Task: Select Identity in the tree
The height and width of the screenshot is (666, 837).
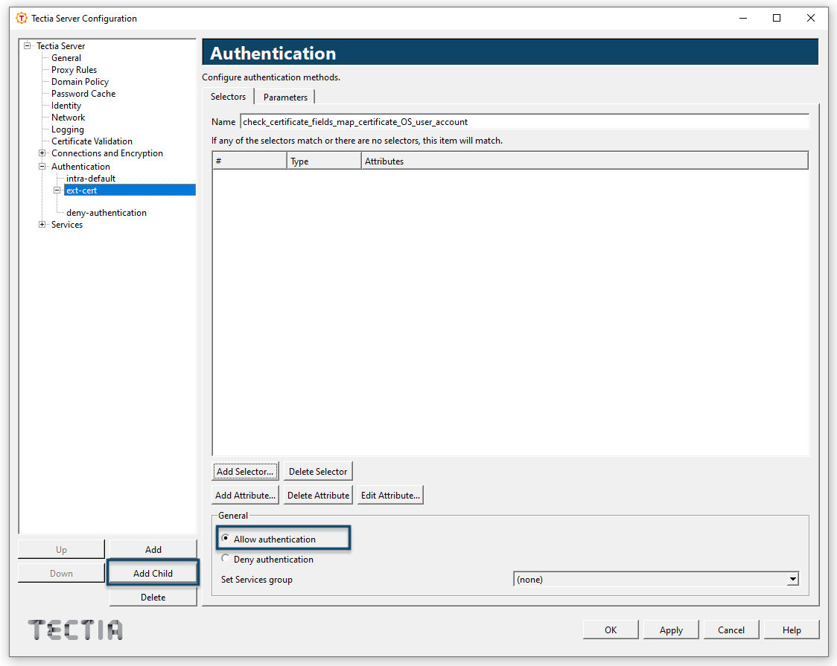Action: [x=66, y=106]
